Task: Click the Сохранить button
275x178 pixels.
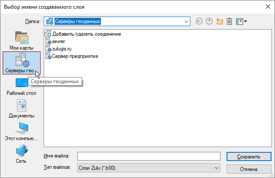Action: [248, 157]
